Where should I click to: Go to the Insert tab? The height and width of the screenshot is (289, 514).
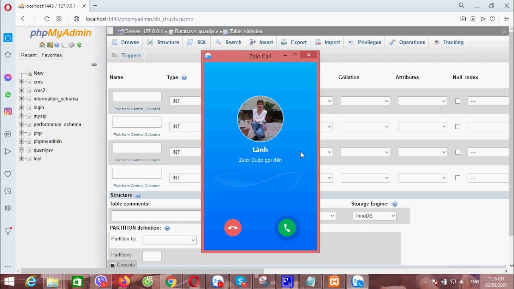(261, 42)
